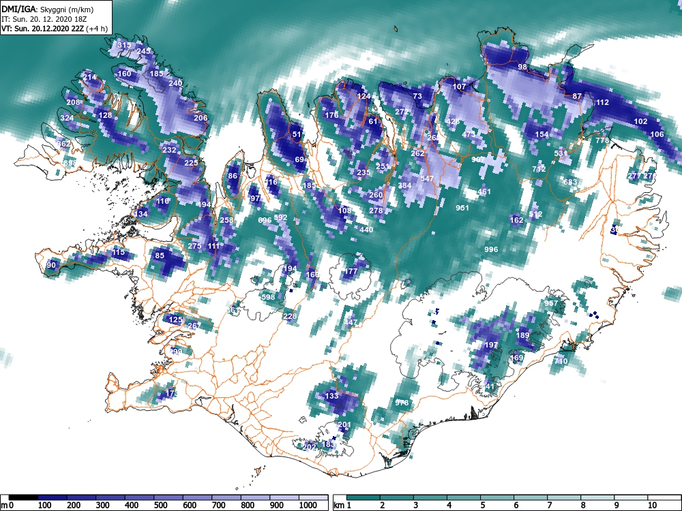Image resolution: width=682 pixels, height=511 pixels.
Task: Click the map value 951
Action: (x=462, y=208)
